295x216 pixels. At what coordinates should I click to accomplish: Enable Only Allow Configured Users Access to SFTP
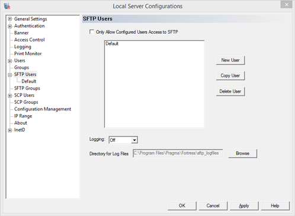(92, 31)
